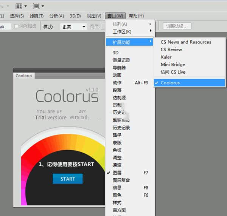Show the 导航器 navigator panel
Image resolution: width=227 pixels, height=216 pixels.
(x=119, y=68)
